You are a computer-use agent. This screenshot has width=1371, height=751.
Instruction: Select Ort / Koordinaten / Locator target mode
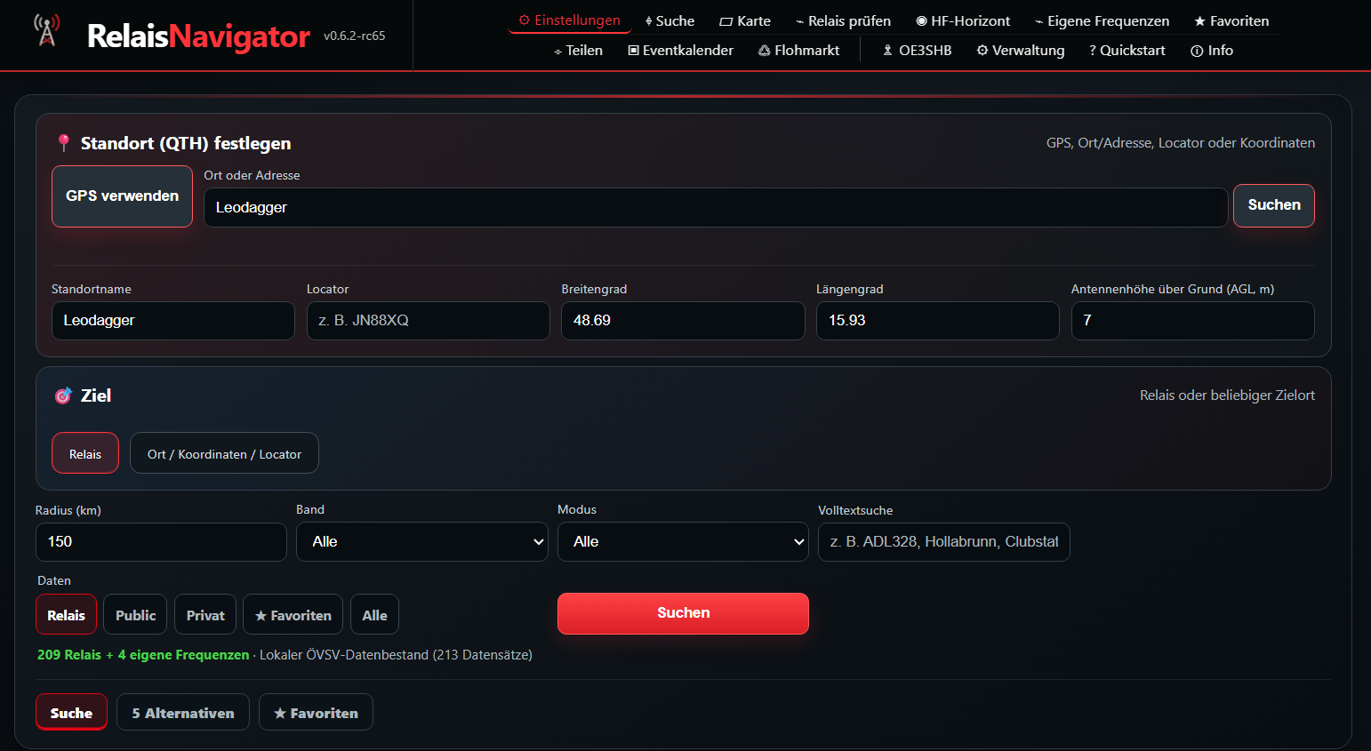(224, 453)
